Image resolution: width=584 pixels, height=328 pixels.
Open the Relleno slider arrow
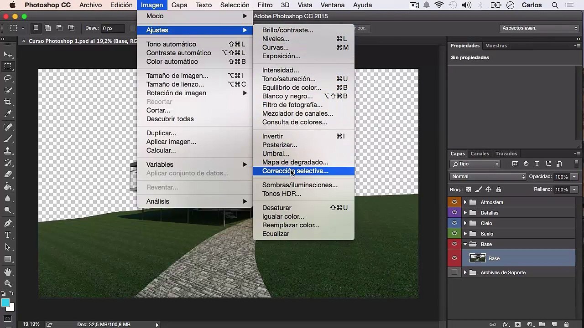point(574,190)
